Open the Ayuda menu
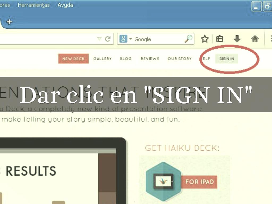272x204 pixels. click(65, 5)
